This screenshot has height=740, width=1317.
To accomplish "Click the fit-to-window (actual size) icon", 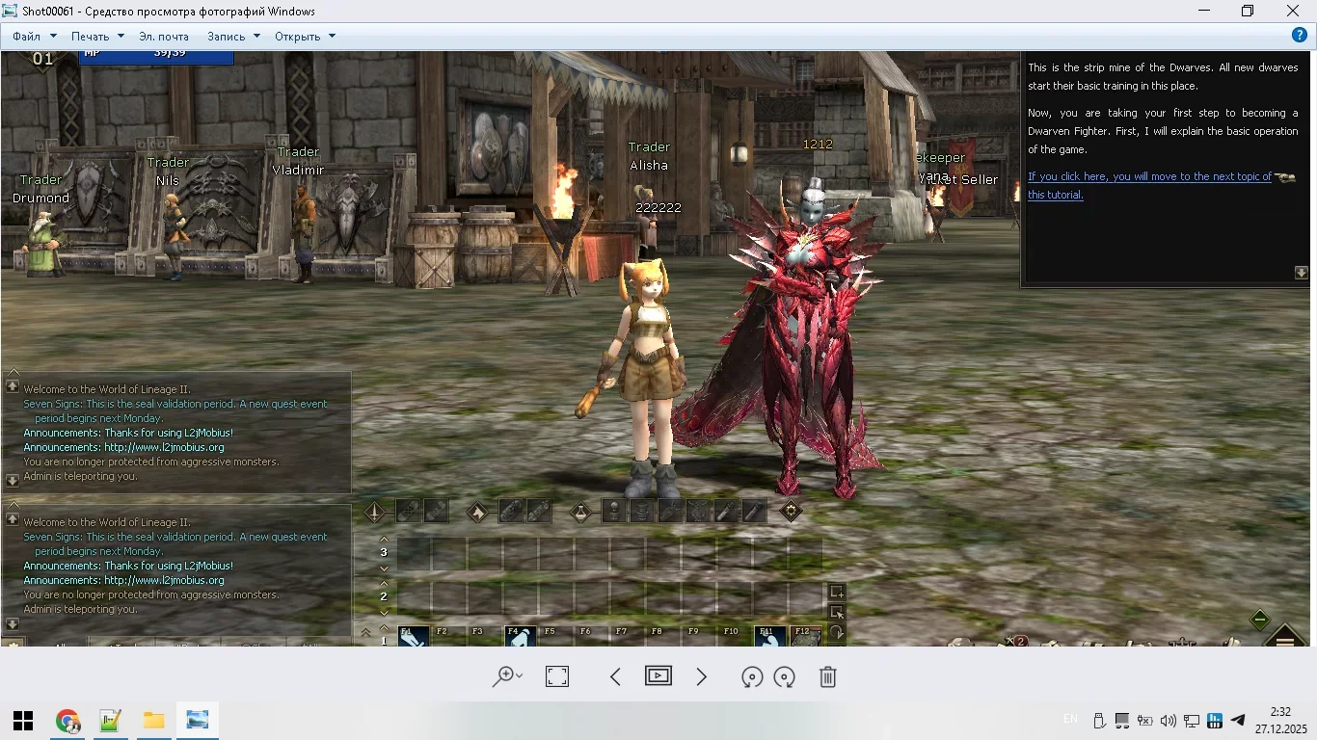I will coord(557,676).
